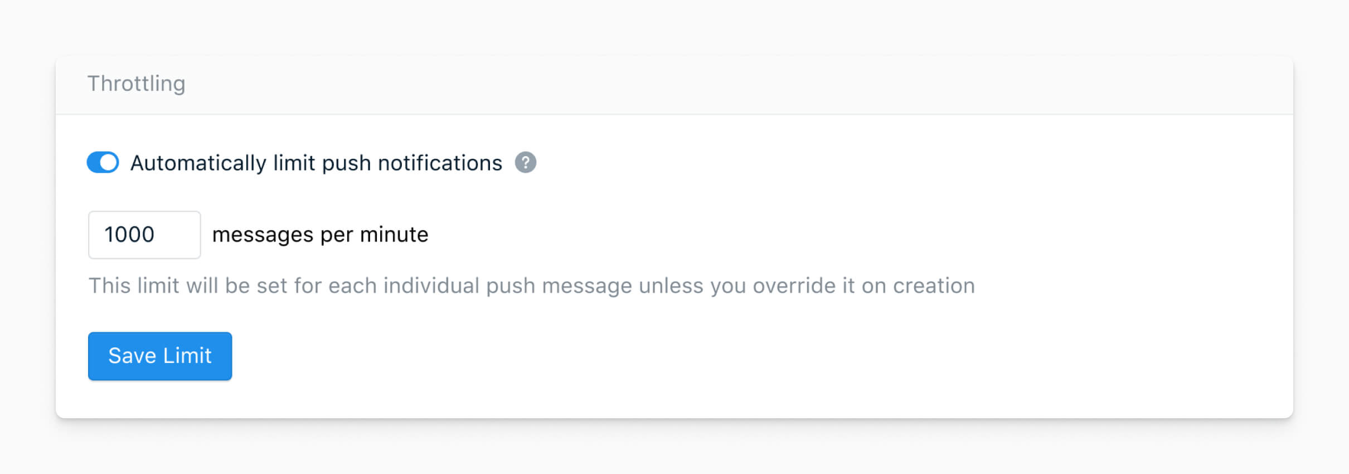Focus the messages per minute input field
The width and height of the screenshot is (1349, 474).
[x=144, y=235]
